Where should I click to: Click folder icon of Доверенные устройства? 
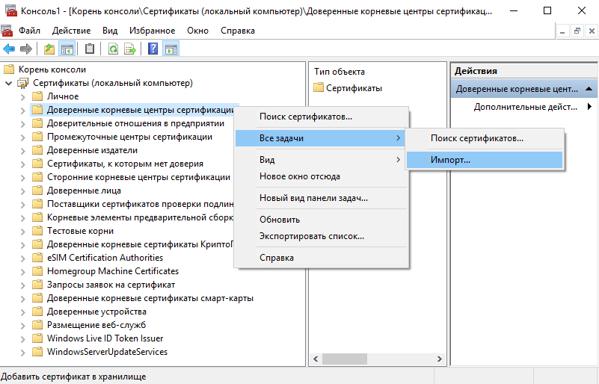coord(37,312)
